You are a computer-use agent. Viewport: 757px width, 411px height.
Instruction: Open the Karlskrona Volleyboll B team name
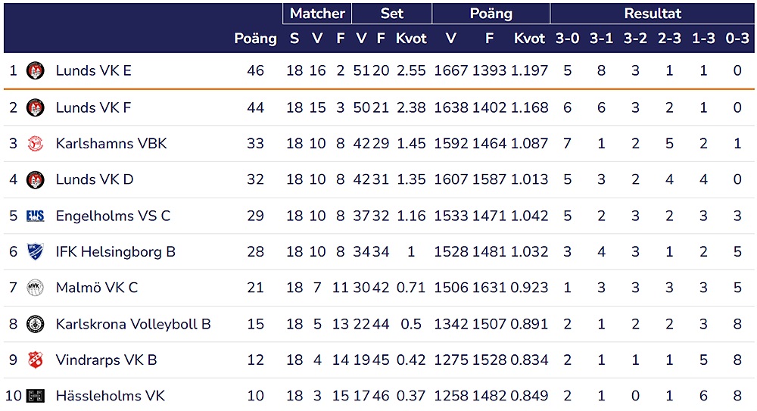(133, 324)
